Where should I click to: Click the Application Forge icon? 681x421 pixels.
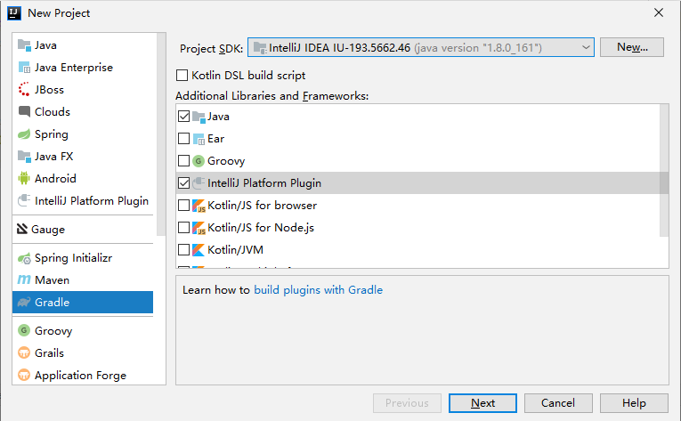pos(24,375)
